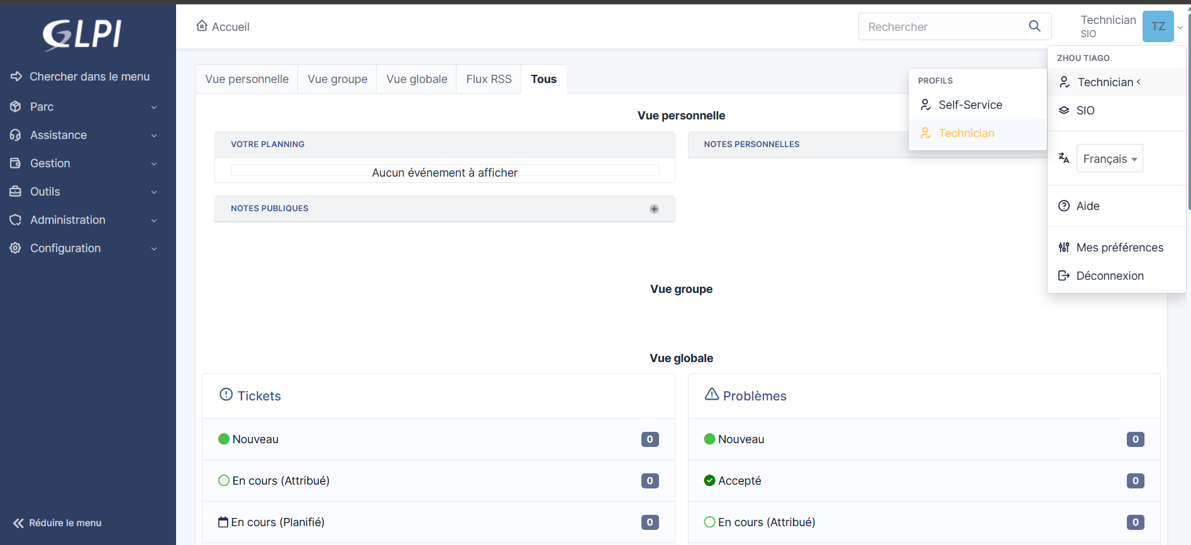The height and width of the screenshot is (545, 1191).
Task: Expand the Configuration menu chevron
Action: (154, 249)
